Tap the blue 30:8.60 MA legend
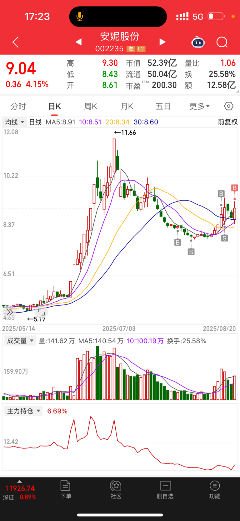Viewport: 240px width, 521px height. pos(146,122)
